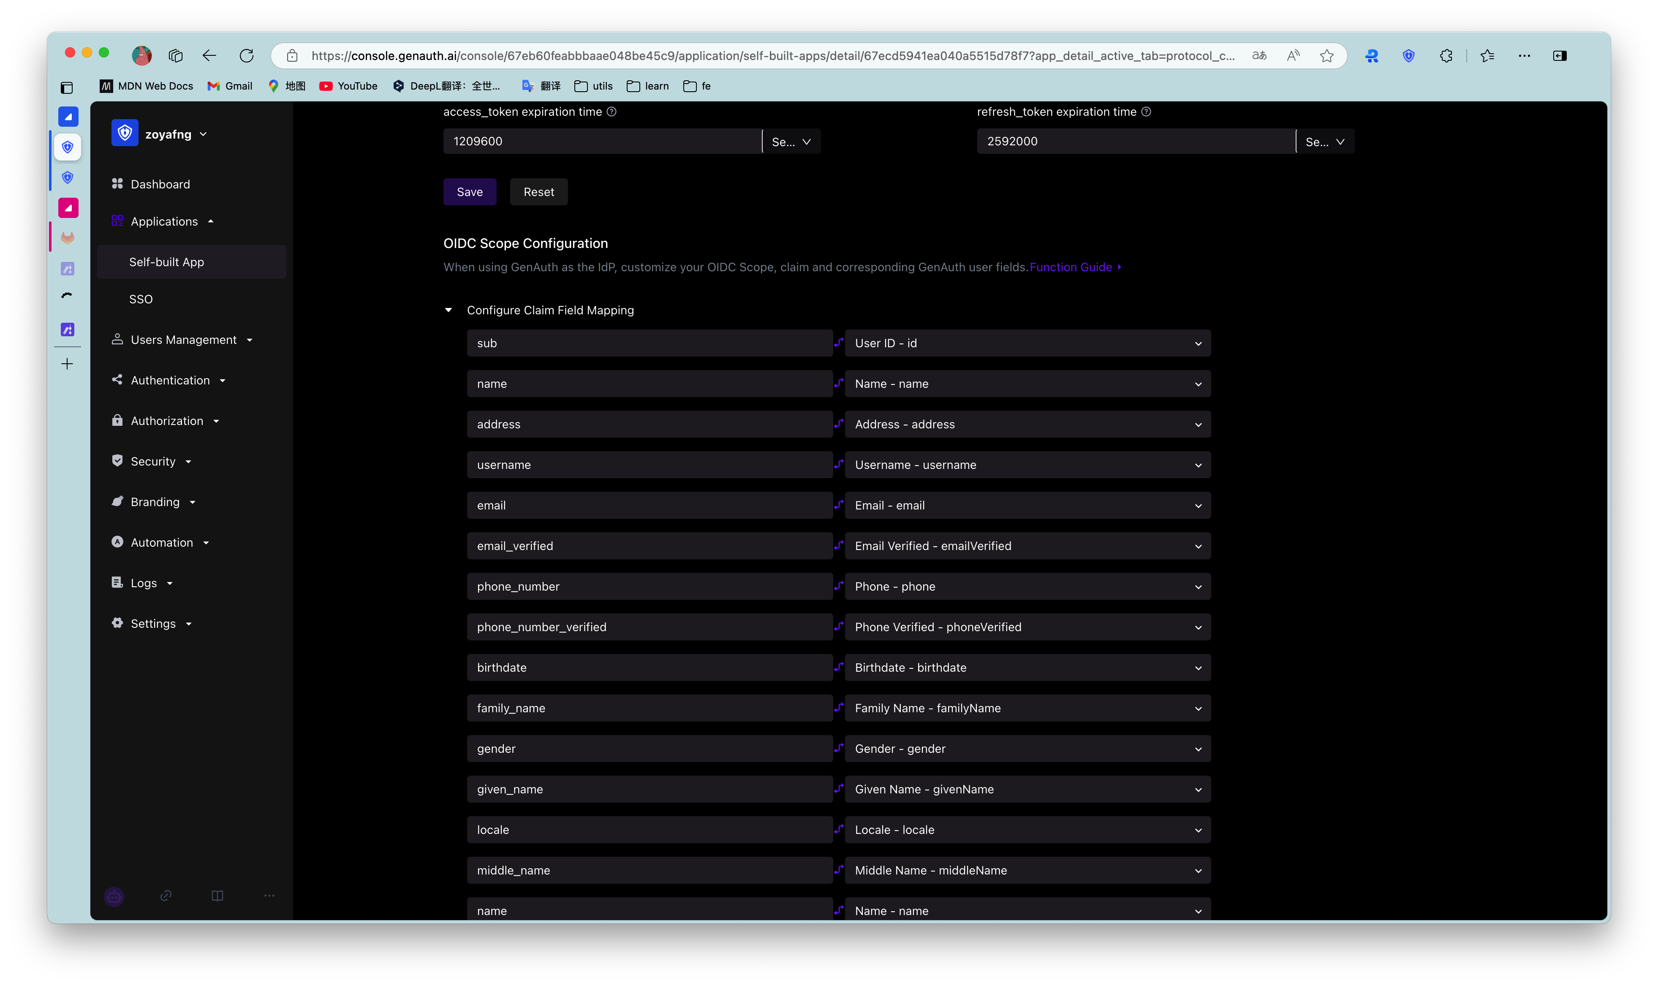Save the token expiration settings
1658x986 pixels.
[x=470, y=192]
